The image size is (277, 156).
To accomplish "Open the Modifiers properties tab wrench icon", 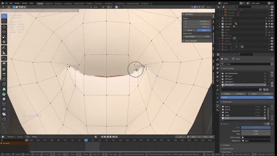I will tap(217, 90).
